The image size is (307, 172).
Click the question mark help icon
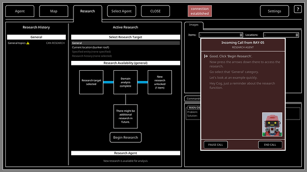coord(298,9)
